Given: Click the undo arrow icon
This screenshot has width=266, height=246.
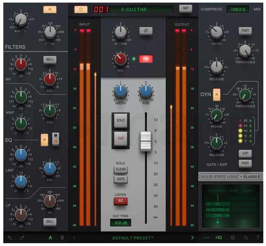Looking at the screenshot, I should [x=10, y=237].
